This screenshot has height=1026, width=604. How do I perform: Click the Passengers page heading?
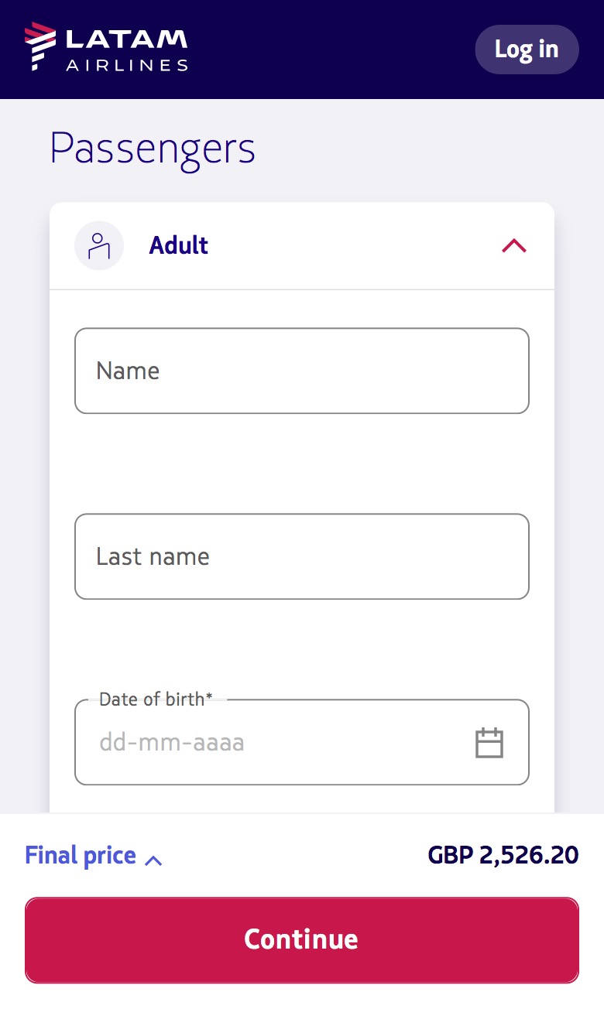[x=153, y=149]
